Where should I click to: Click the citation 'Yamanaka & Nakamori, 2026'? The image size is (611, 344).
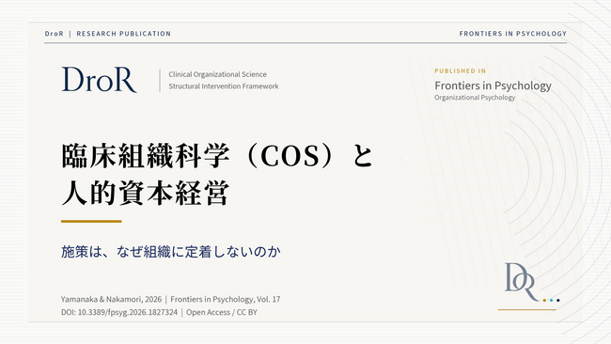coord(111,299)
